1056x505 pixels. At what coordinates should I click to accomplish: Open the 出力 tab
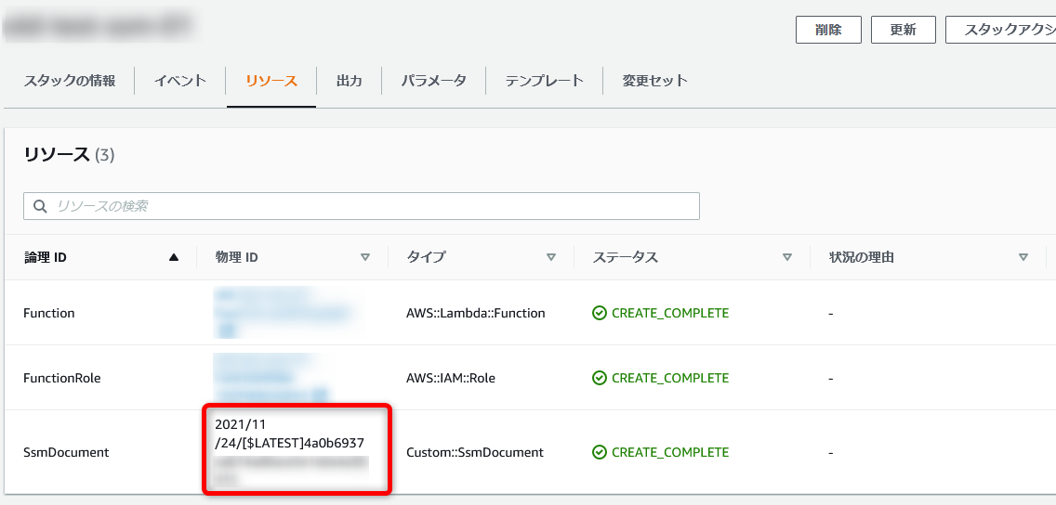click(349, 82)
